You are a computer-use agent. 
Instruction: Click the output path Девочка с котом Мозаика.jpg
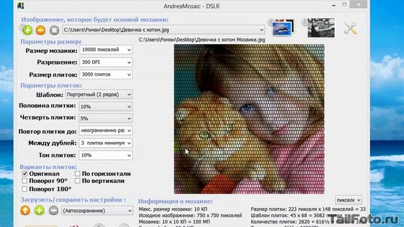pos(202,40)
